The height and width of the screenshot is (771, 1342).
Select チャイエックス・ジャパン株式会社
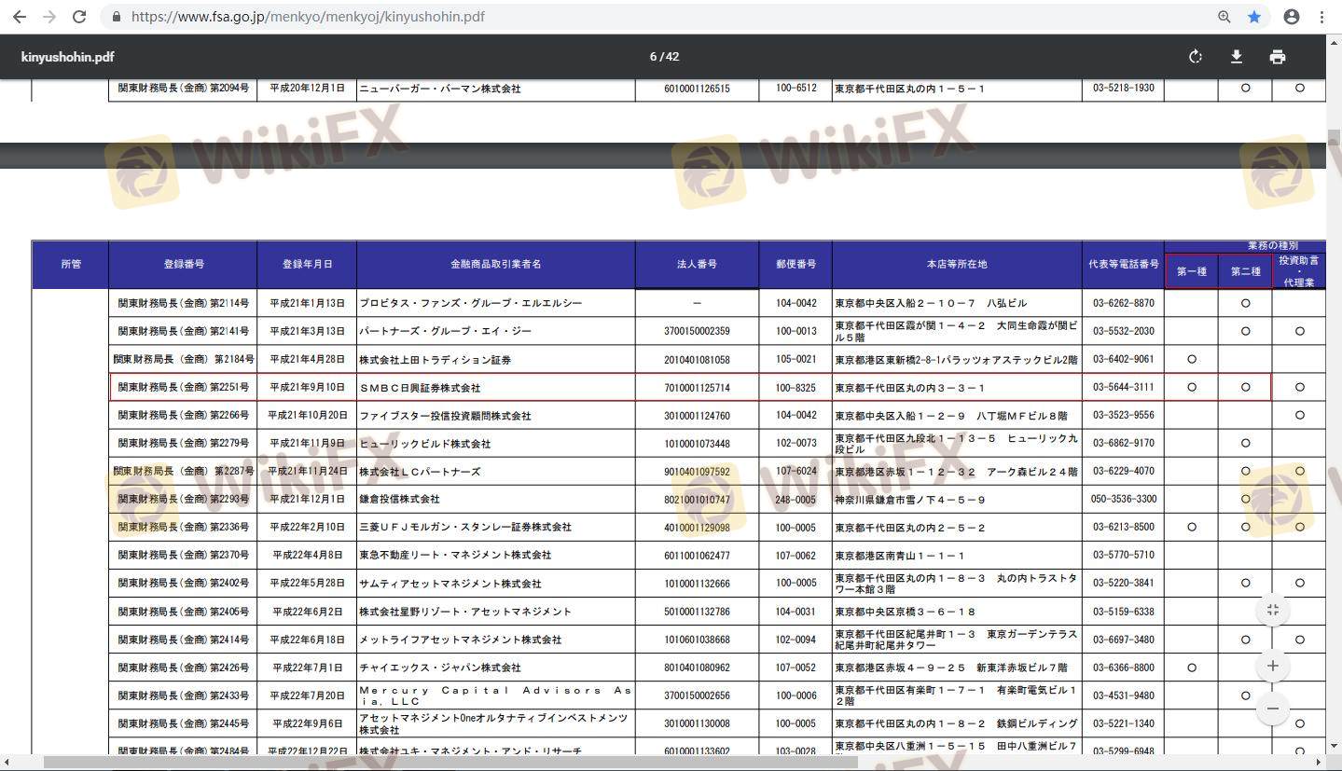pyautogui.click(x=440, y=668)
